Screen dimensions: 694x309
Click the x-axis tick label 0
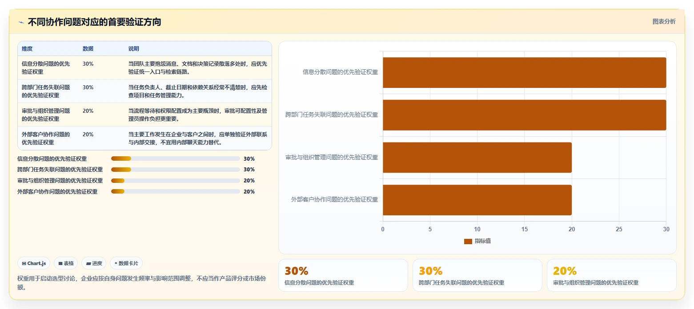click(383, 229)
